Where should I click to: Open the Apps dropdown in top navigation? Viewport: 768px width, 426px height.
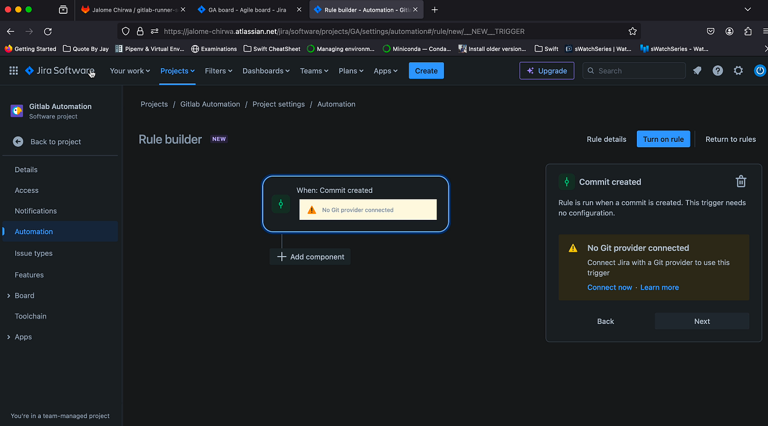click(386, 71)
